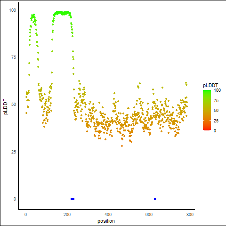Viewport: 226px width, 226px height.
Task: Click the lowest orange data point near position 470
Action: click(x=122, y=146)
